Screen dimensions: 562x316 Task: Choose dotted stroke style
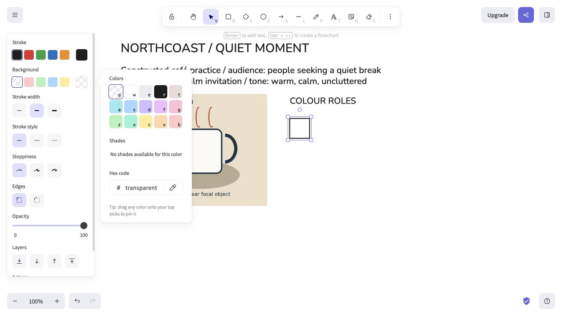(x=54, y=140)
